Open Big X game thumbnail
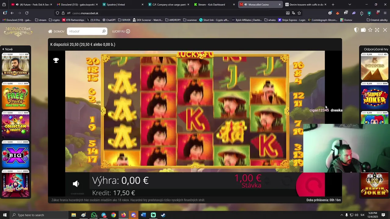This screenshot has width=390, height=219. coord(16,154)
